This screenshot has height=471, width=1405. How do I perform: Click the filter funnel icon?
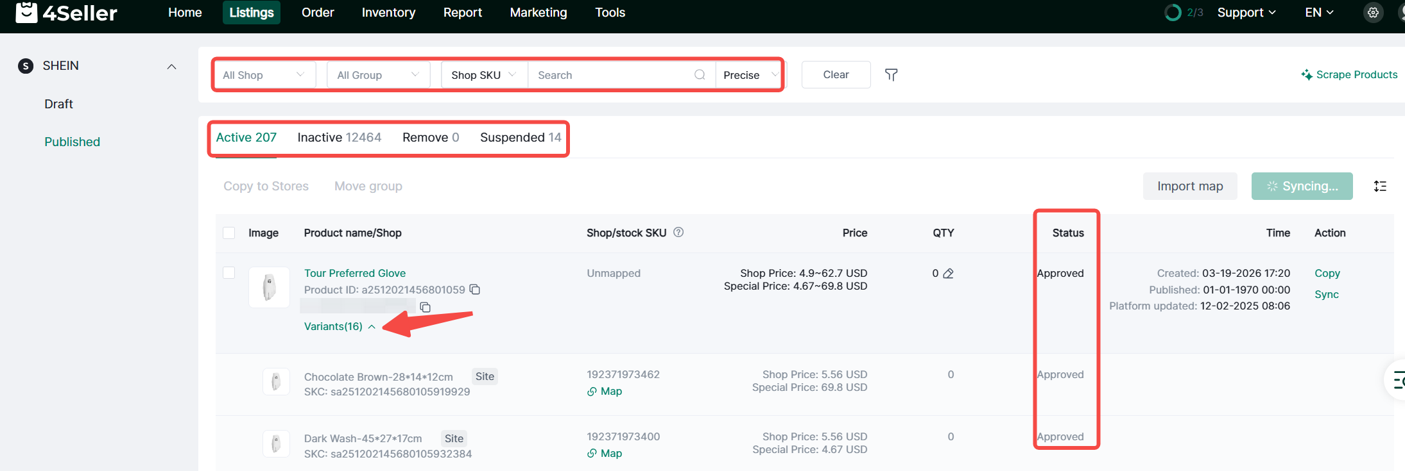click(x=891, y=75)
